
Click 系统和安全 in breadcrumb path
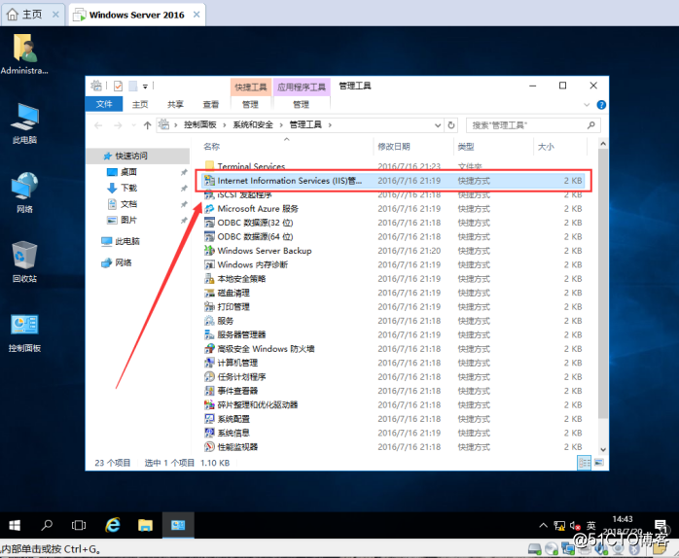coord(253,124)
